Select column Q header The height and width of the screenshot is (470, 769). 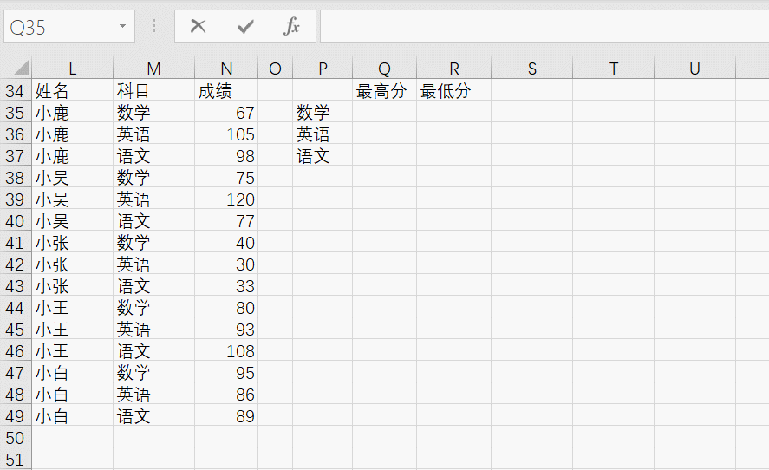coord(385,69)
